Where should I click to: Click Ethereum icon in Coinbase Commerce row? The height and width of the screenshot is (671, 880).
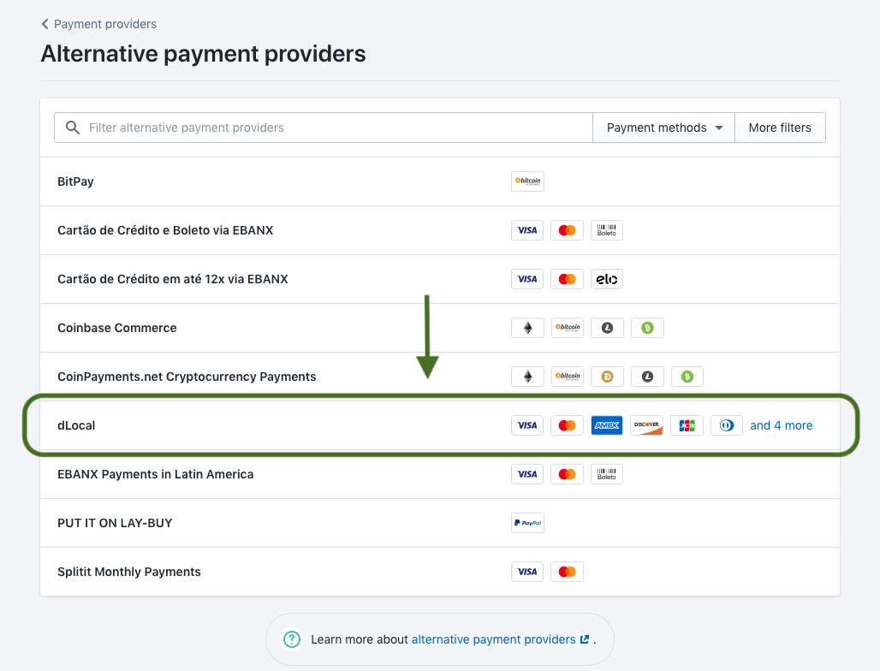tap(527, 328)
